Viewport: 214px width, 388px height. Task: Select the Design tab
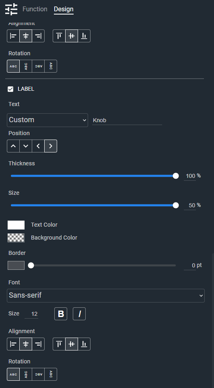(64, 9)
